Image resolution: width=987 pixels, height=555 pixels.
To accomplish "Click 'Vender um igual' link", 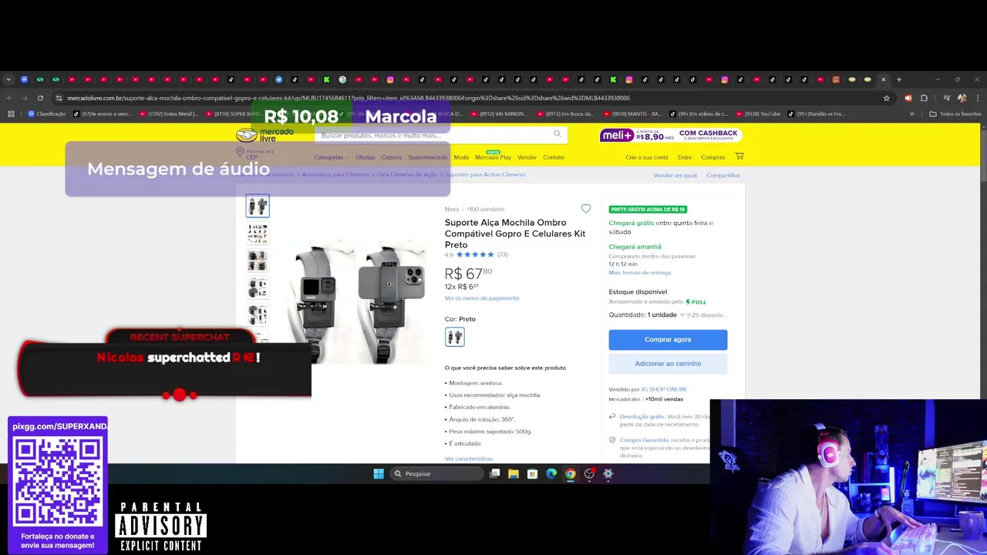I will 675,175.
